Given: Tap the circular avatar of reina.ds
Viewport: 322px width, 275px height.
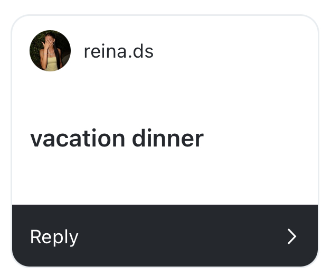Looking at the screenshot, I should (50, 51).
